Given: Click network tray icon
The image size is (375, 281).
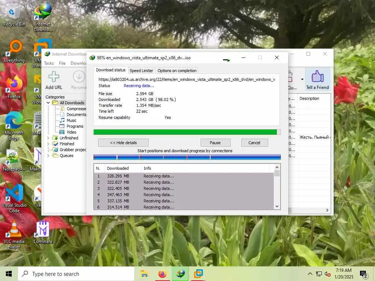Looking at the screenshot, I should (x=319, y=274).
